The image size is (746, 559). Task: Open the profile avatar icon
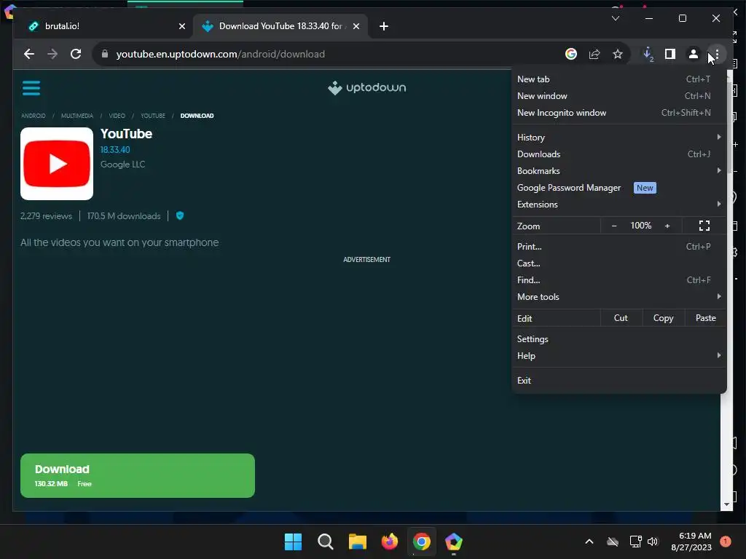694,54
